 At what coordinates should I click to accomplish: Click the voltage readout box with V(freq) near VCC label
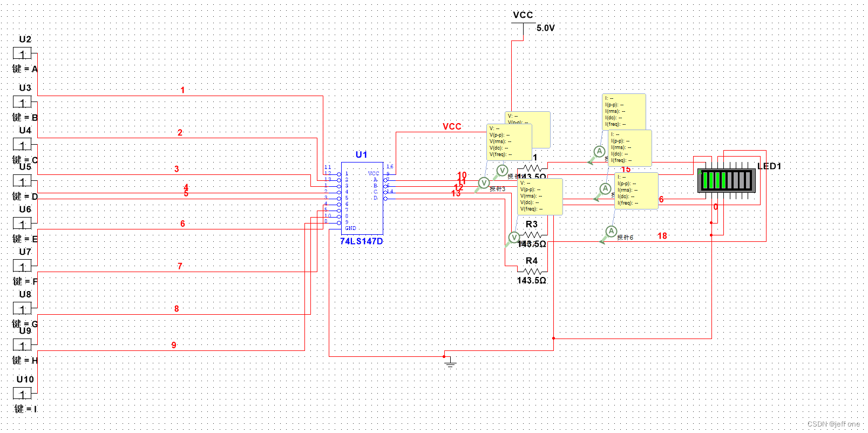510,142
